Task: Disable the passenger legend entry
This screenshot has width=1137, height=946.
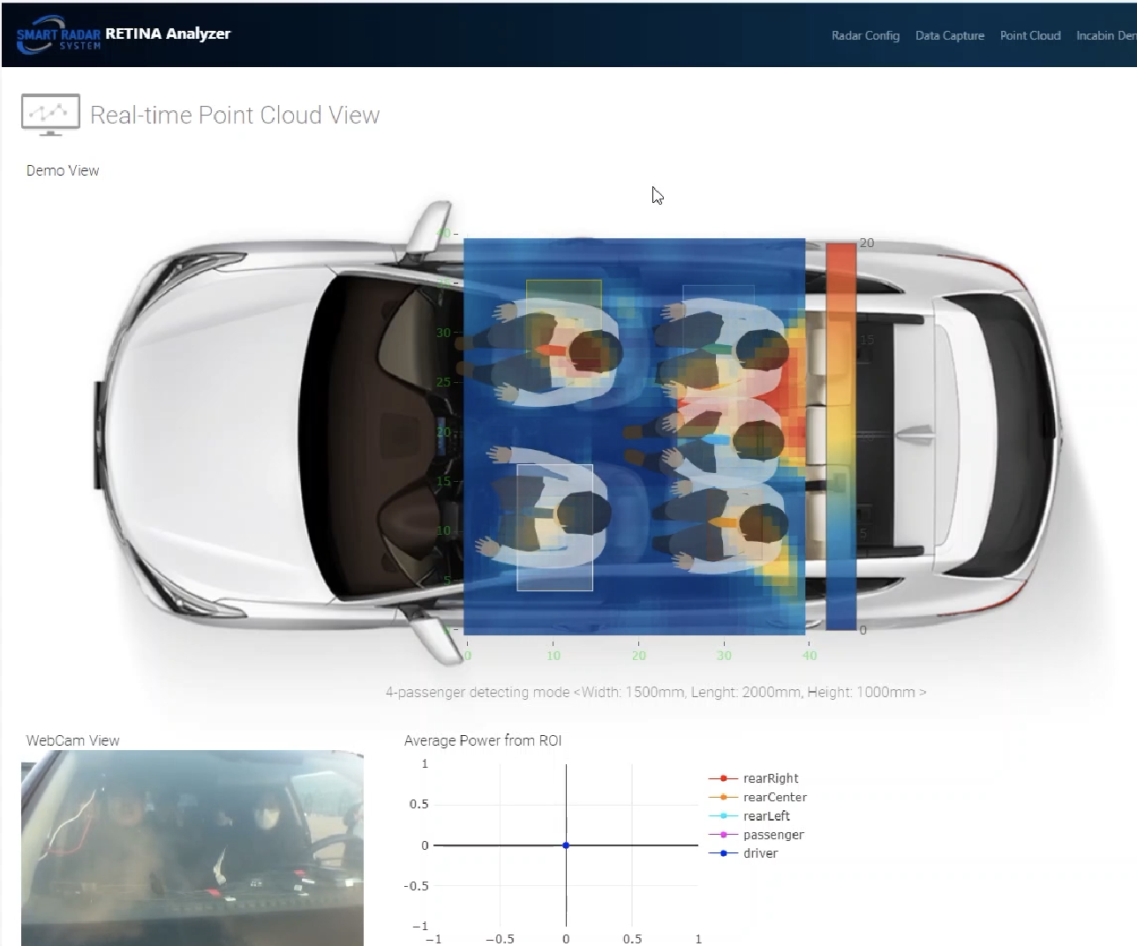Action: click(x=772, y=835)
